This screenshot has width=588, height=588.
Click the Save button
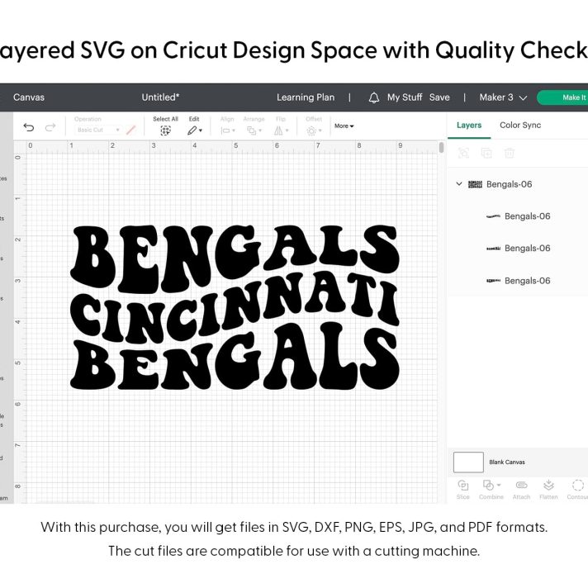[439, 97]
